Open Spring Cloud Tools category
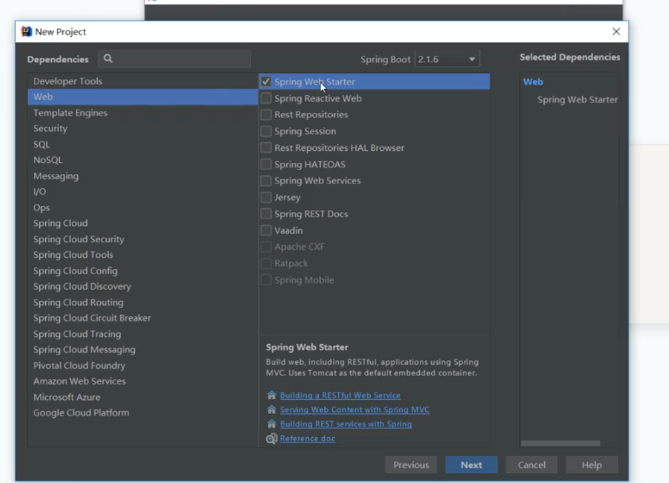The height and width of the screenshot is (483, 669). pyautogui.click(x=143, y=254)
